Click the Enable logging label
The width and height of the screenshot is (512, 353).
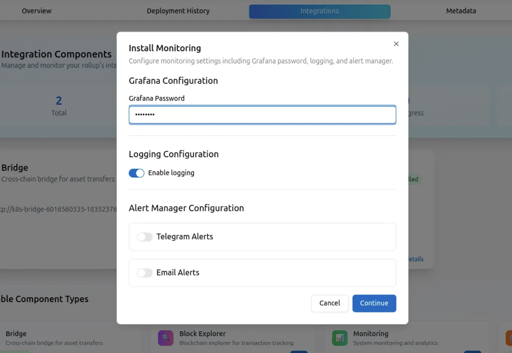click(x=171, y=173)
